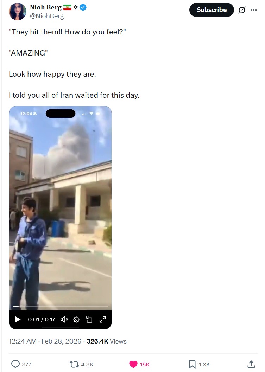Reply to the post via comment icon
This screenshot has height=372, width=265.
tap(15, 364)
